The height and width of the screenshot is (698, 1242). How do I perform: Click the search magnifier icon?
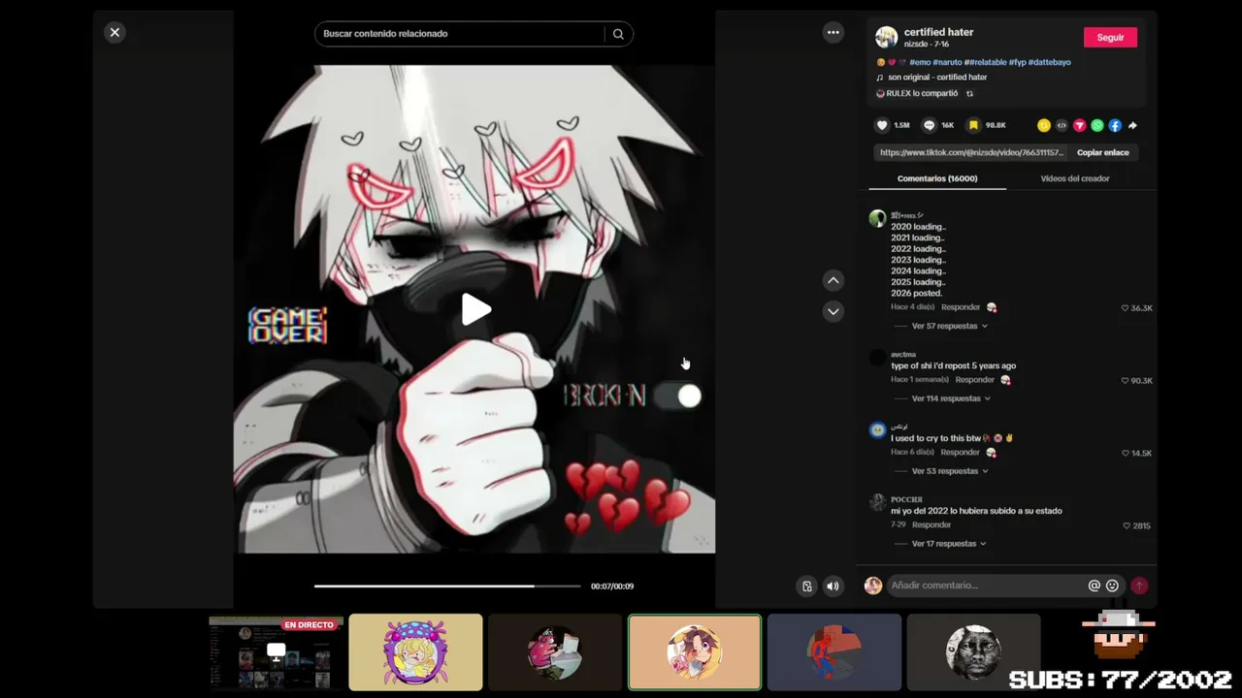point(618,34)
